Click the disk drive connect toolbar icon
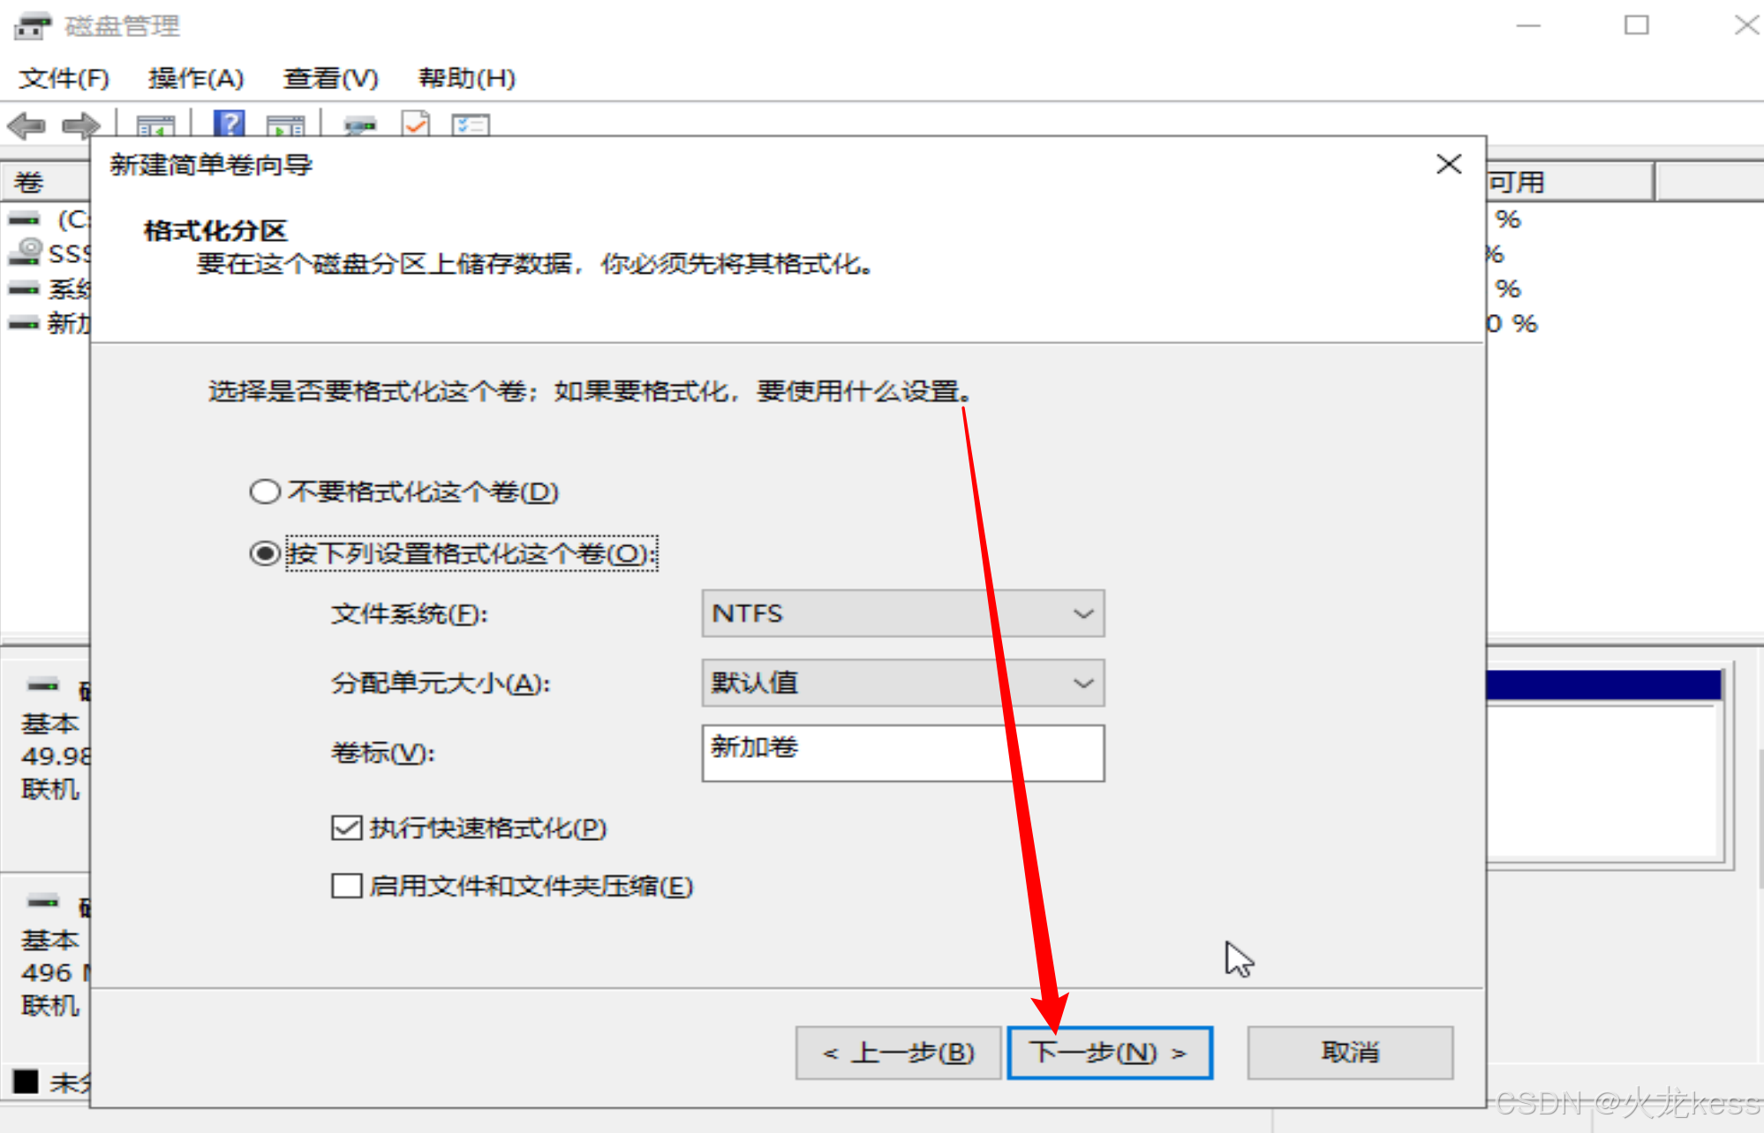The image size is (1764, 1133). tap(359, 125)
